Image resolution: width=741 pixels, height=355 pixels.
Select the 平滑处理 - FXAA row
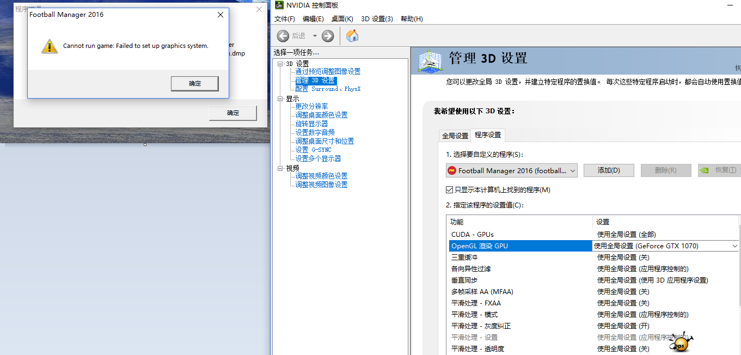(593, 303)
